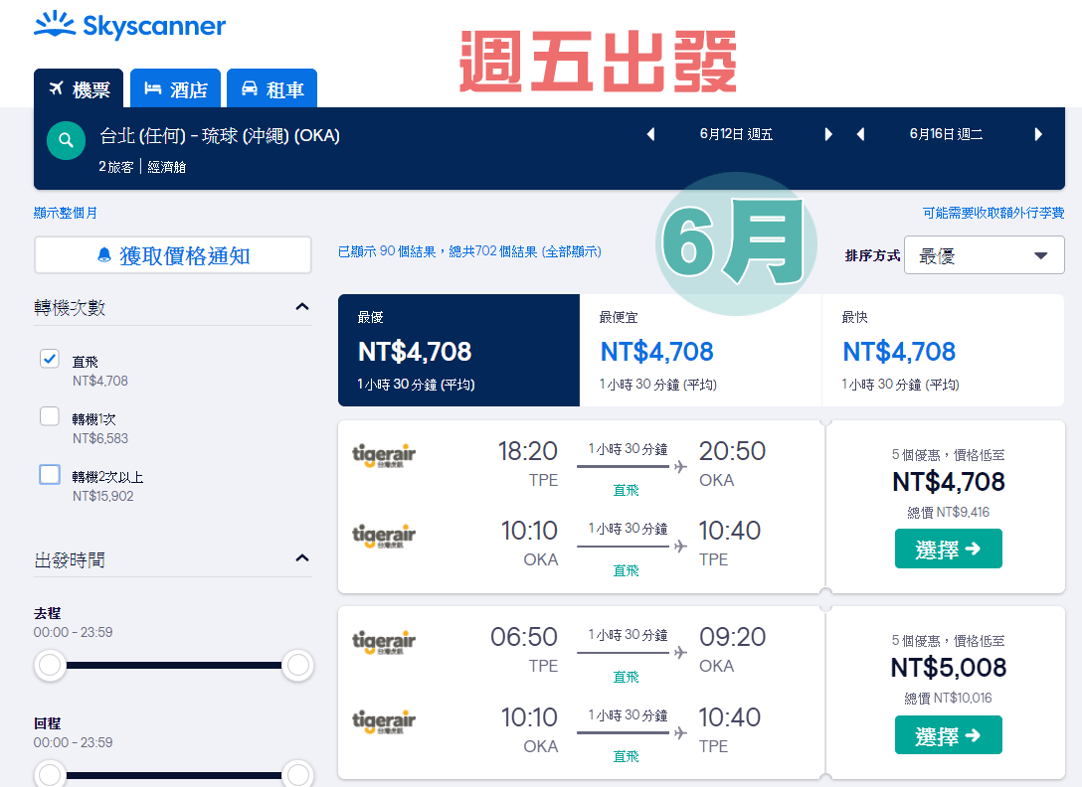1082x787 pixels.
Task: Click 獲取價格通知 price alert button
Action: click(173, 255)
